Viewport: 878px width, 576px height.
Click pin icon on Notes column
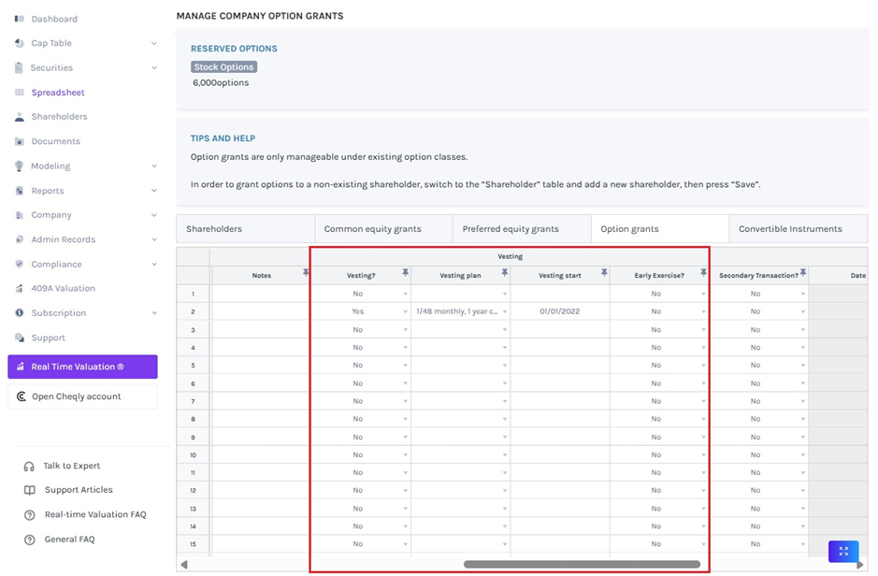pos(305,273)
